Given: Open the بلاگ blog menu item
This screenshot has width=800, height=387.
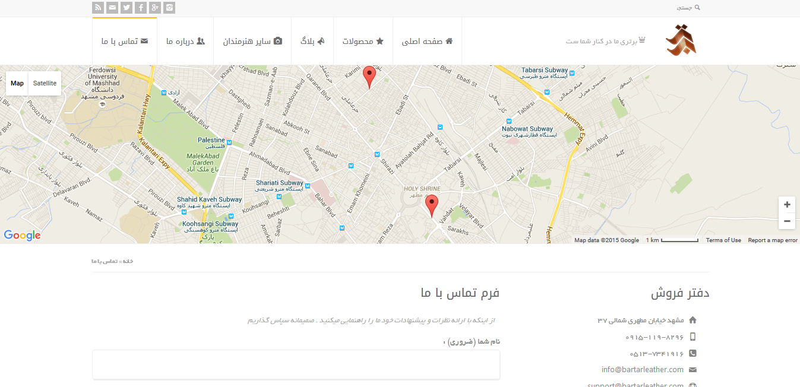Looking at the screenshot, I should coord(312,41).
